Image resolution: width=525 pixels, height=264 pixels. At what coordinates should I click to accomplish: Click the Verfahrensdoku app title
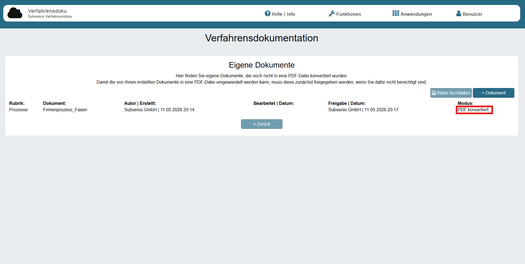(47, 11)
